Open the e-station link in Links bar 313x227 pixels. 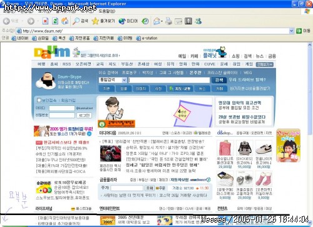point(146,38)
